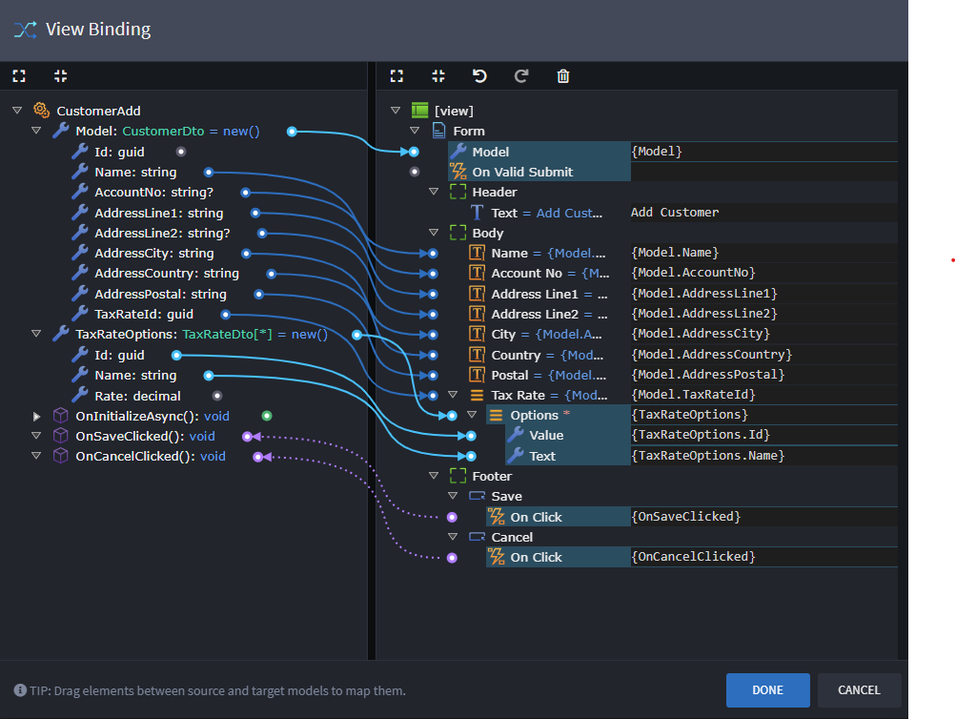Click the Add Customer text value field

pyautogui.click(x=764, y=213)
